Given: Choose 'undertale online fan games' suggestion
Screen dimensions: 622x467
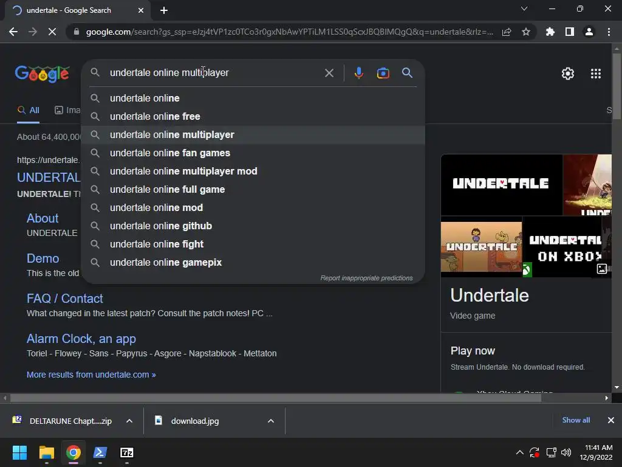Looking at the screenshot, I should (x=253, y=153).
